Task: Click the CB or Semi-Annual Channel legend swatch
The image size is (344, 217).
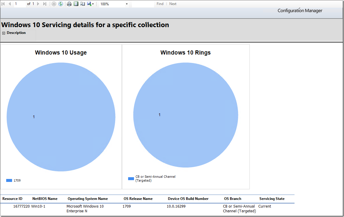Action: (131, 179)
